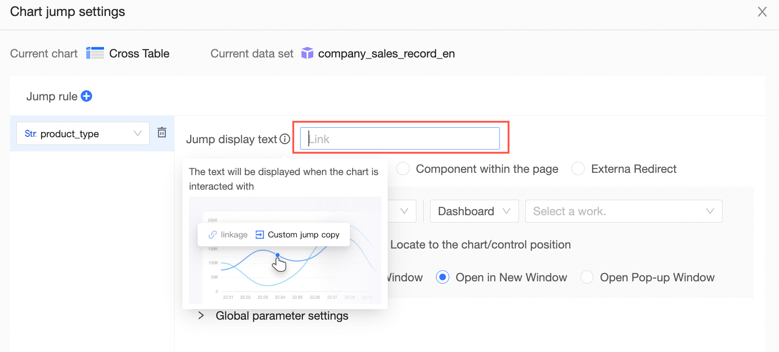Click the Cross Table chart name

(139, 53)
